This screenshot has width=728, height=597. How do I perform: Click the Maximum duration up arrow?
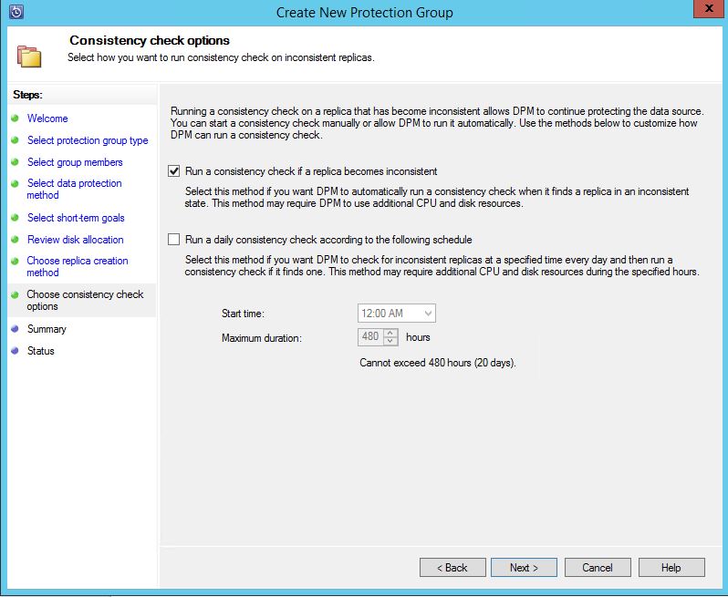click(x=391, y=333)
